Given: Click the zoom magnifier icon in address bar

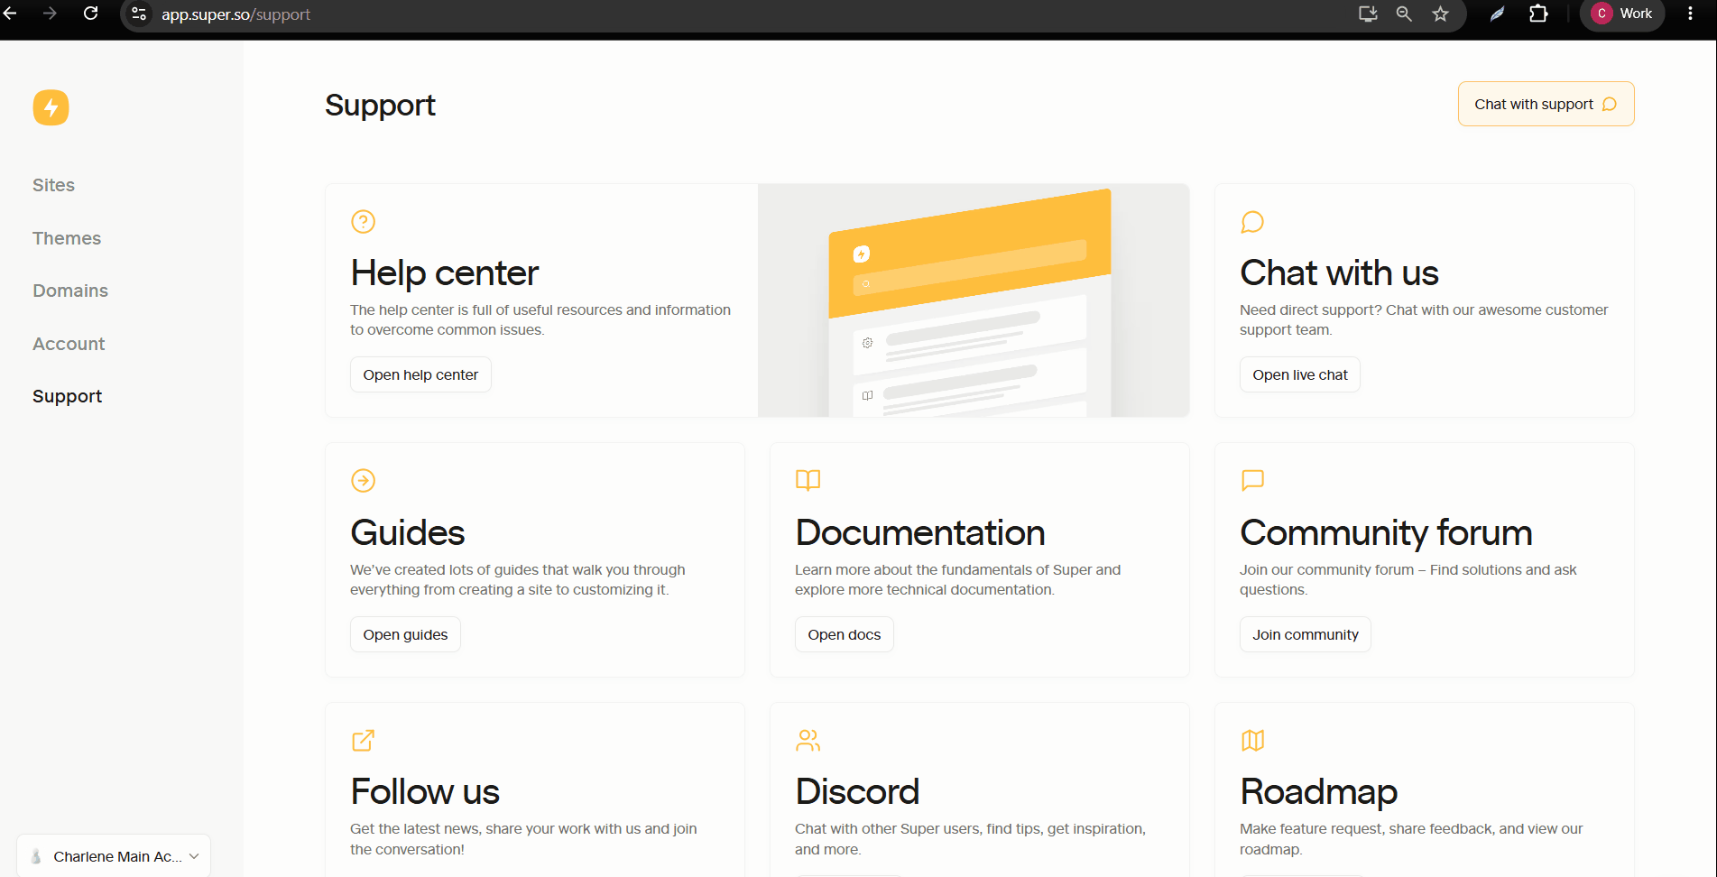Looking at the screenshot, I should tap(1404, 14).
